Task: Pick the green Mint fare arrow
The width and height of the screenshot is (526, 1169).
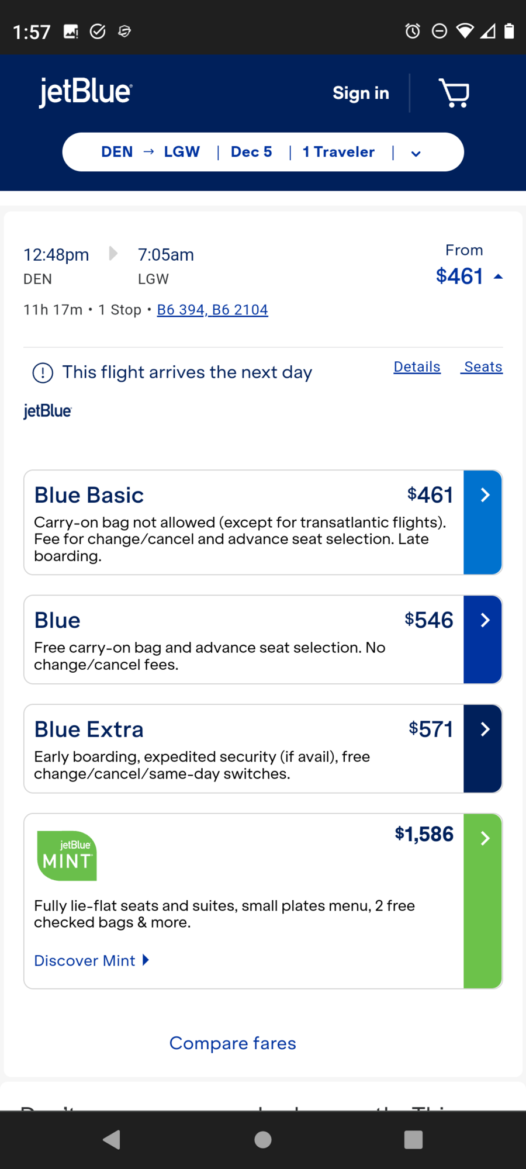Action: point(483,901)
